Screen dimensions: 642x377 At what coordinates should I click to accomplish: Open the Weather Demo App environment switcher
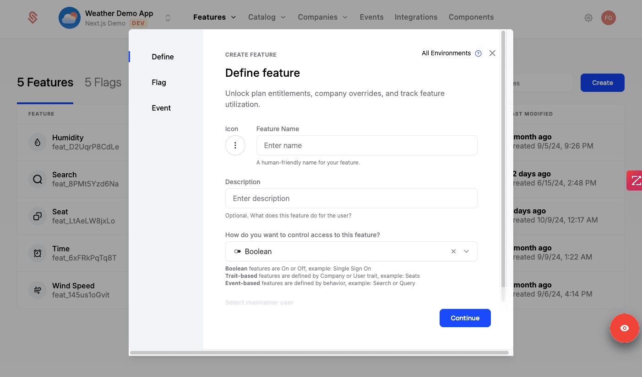pos(168,18)
